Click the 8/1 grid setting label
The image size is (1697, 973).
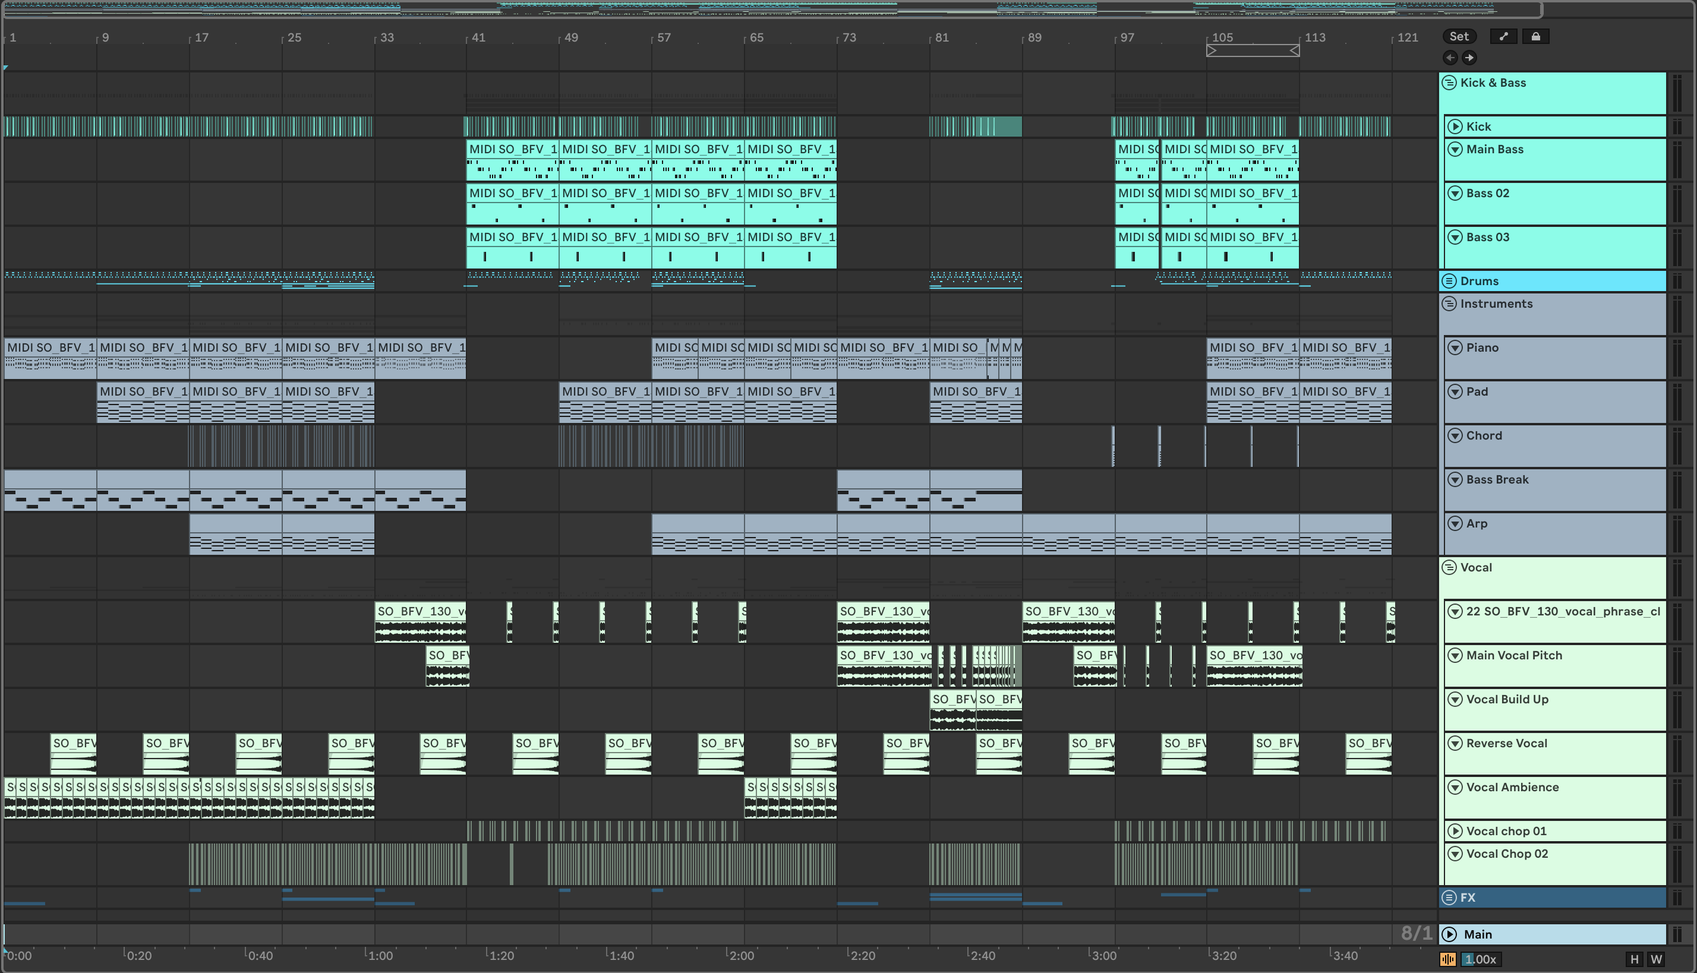(x=1417, y=934)
